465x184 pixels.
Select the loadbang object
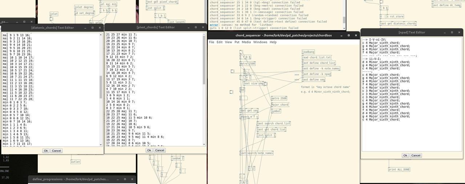coord(308,52)
